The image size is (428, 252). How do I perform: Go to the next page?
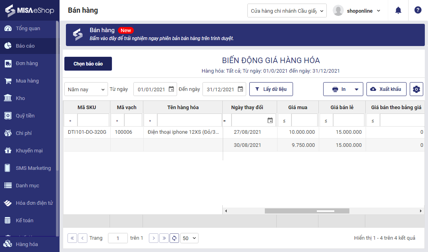tap(153, 238)
